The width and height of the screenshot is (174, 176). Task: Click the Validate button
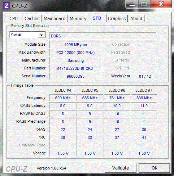121,168
